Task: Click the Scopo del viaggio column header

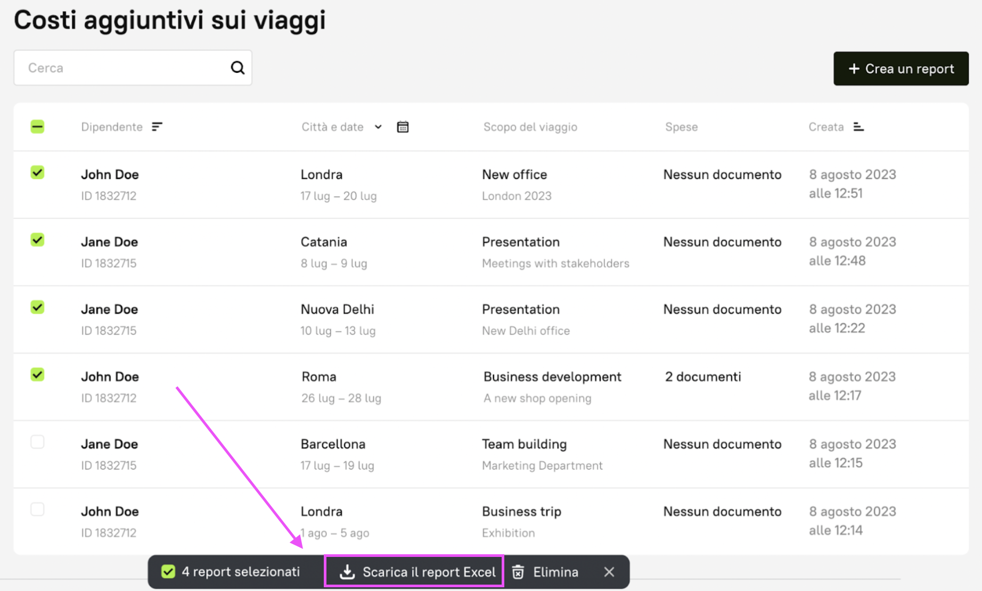Action: (530, 127)
